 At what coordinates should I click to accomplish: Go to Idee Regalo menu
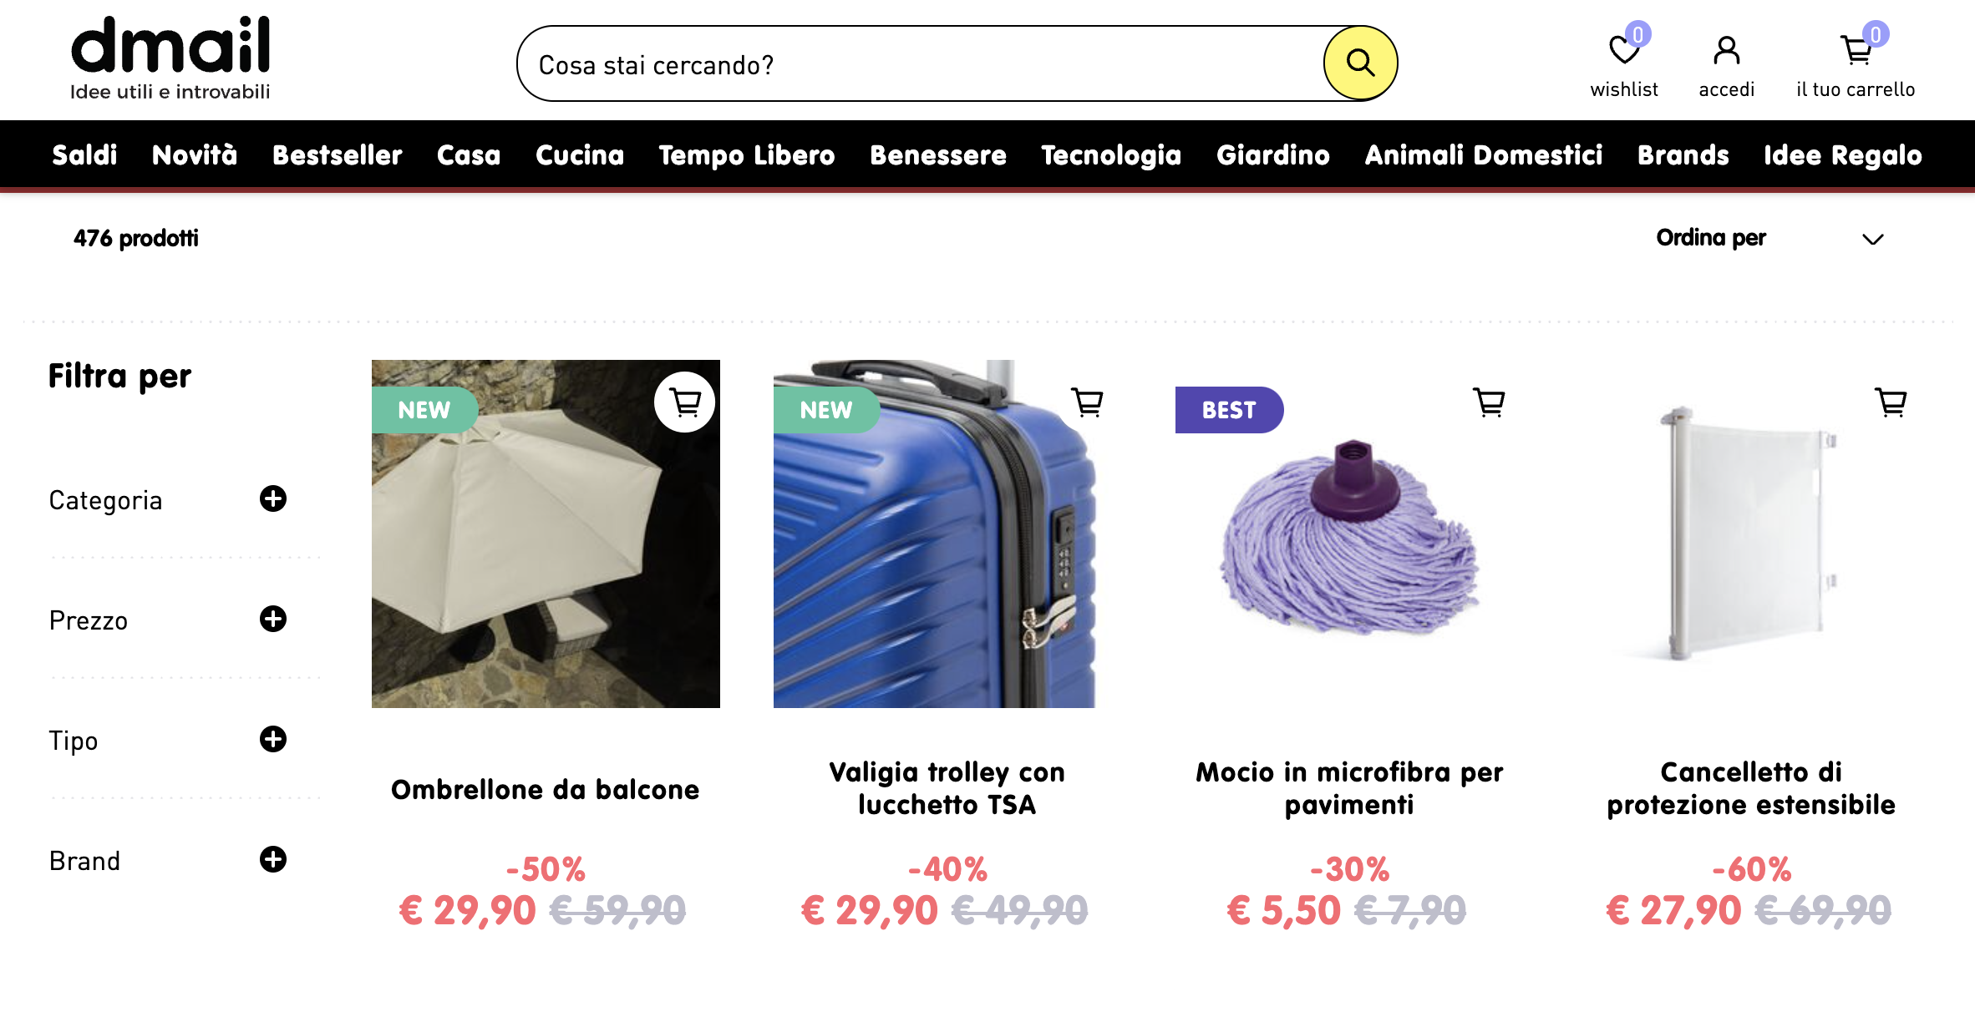pos(1843,155)
